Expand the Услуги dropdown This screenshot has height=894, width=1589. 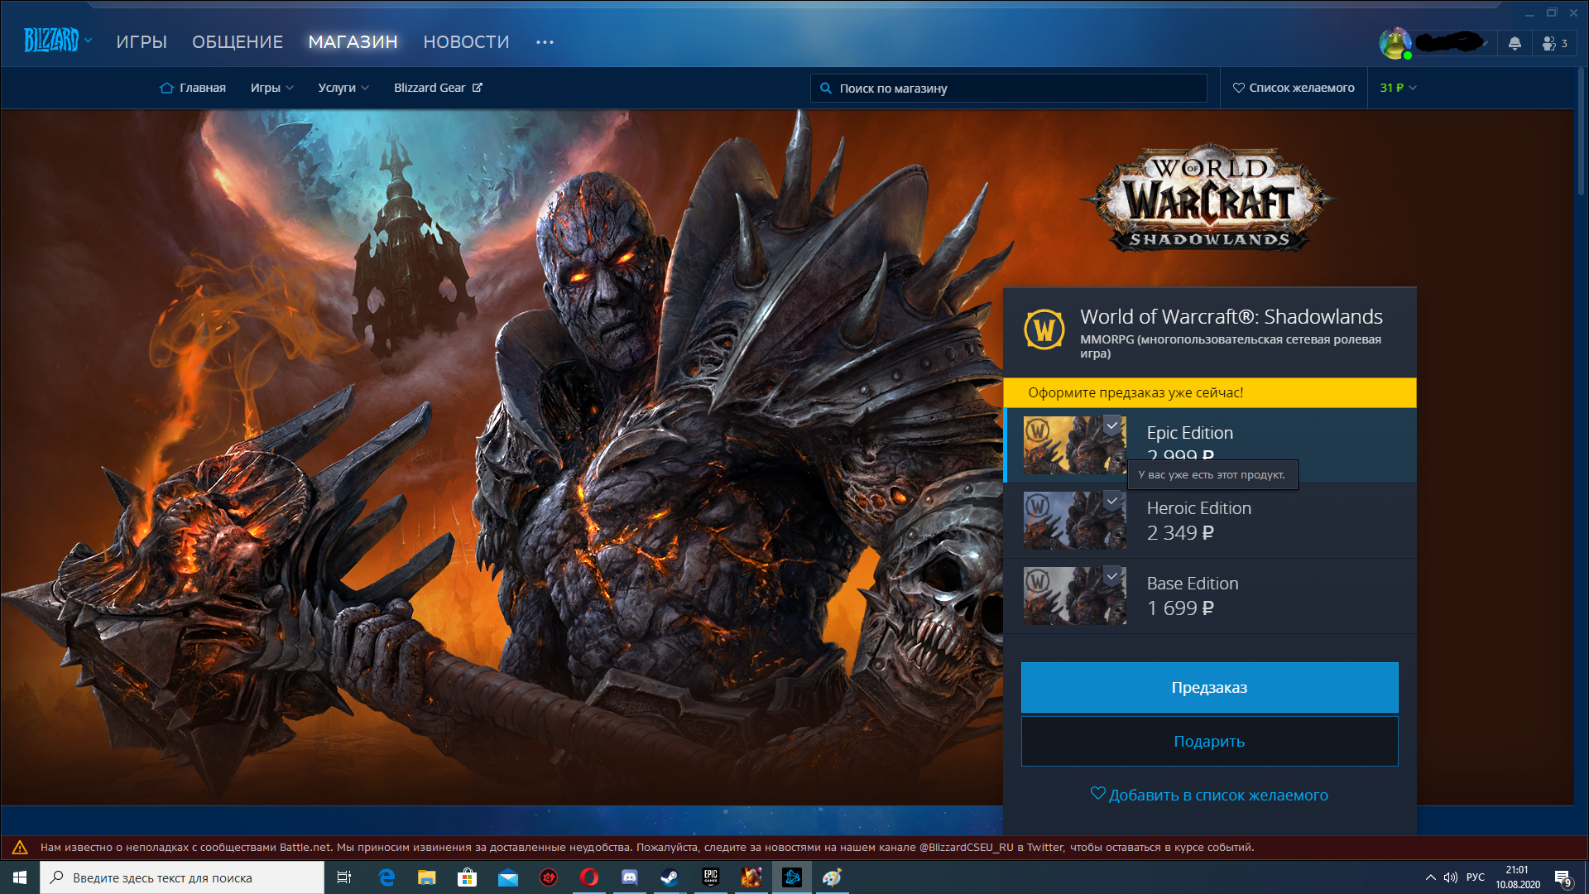point(343,88)
